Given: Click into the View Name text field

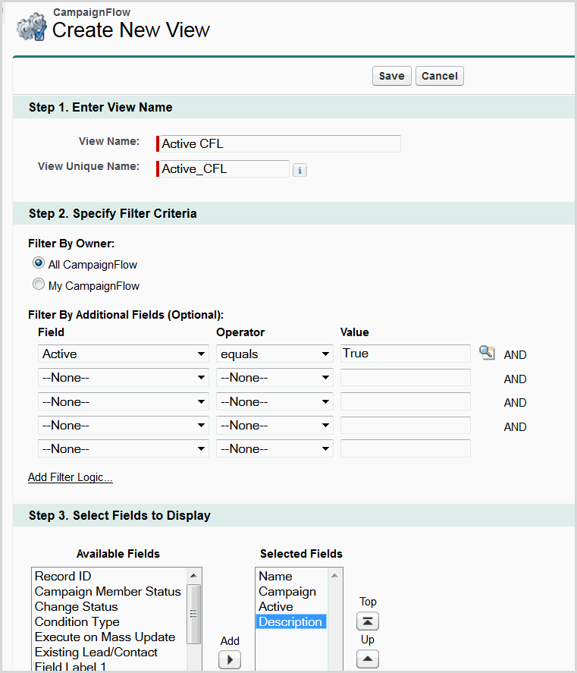Looking at the screenshot, I should 280,144.
